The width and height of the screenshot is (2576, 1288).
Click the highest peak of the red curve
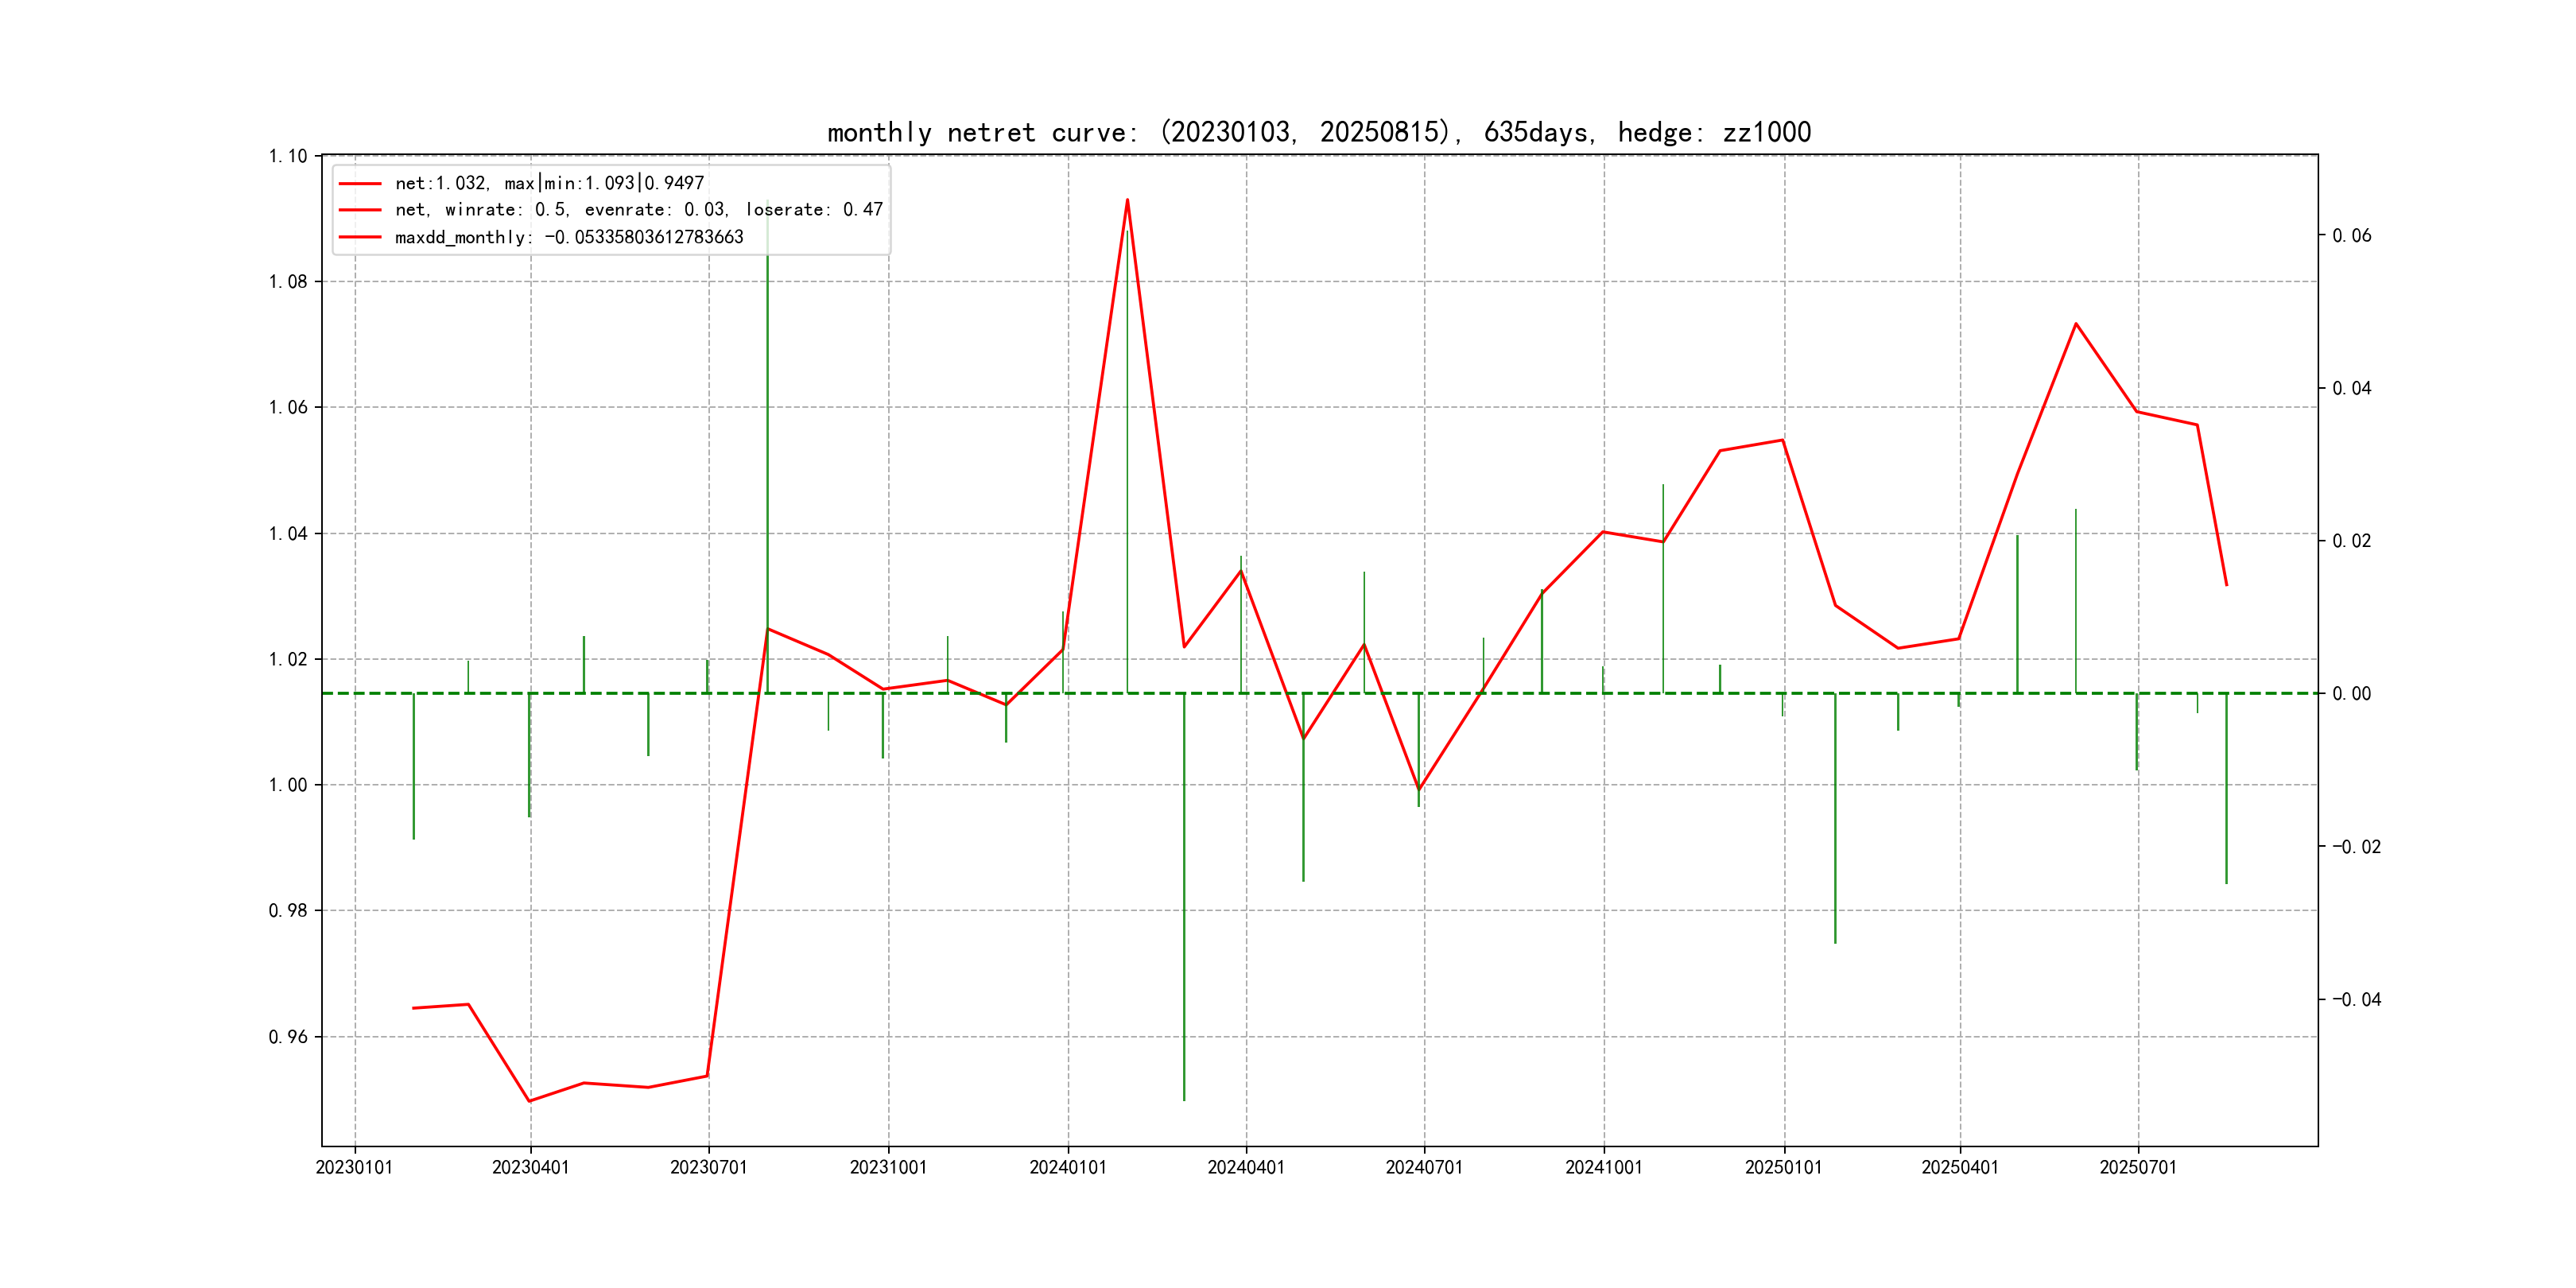click(1127, 200)
